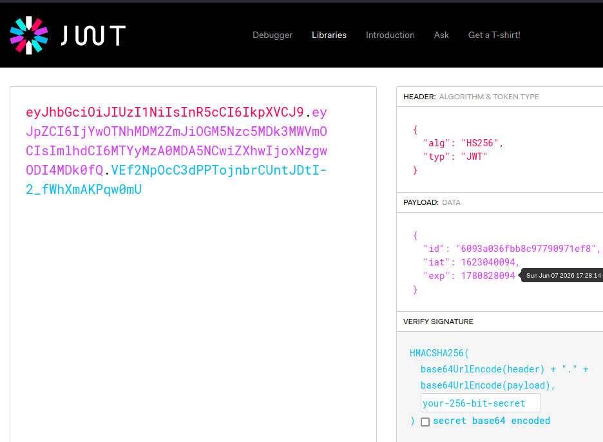
Task: Click the blue signature line 2_fWhXmAKPqw0mU
Action: click(x=84, y=189)
